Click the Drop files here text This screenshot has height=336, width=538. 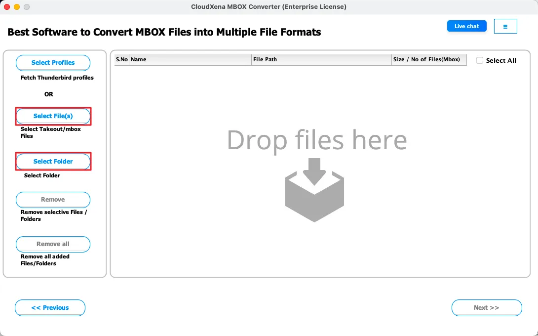316,140
